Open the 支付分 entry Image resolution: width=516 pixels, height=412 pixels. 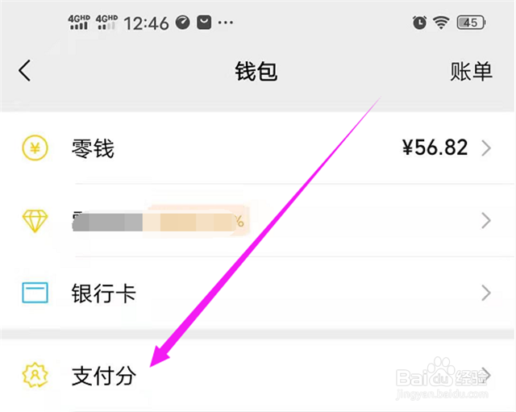[x=104, y=375]
